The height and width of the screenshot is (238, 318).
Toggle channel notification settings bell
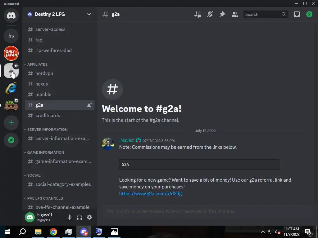click(210, 14)
